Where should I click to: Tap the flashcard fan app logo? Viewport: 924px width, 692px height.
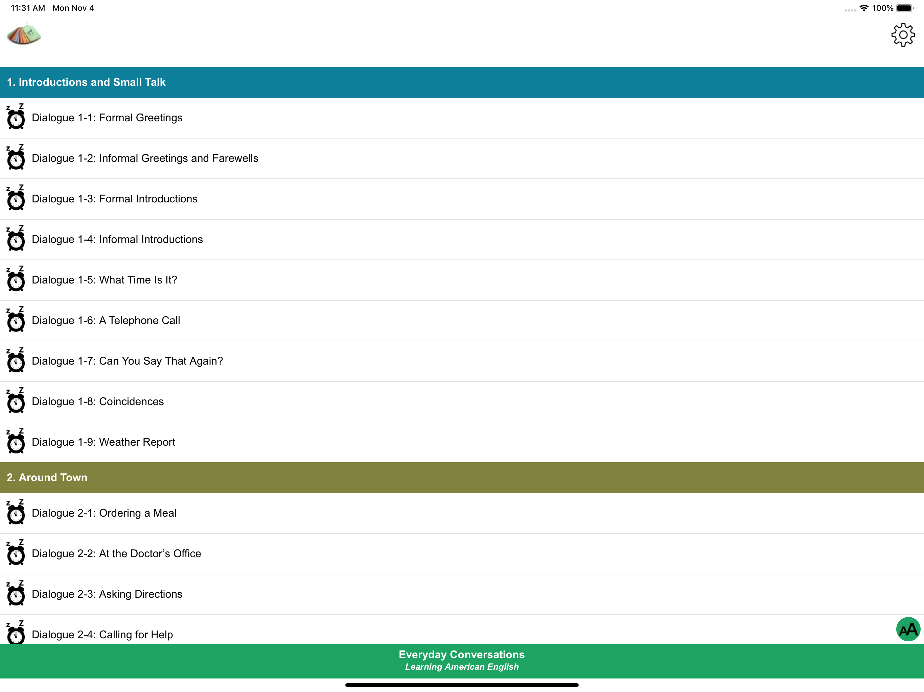click(24, 35)
